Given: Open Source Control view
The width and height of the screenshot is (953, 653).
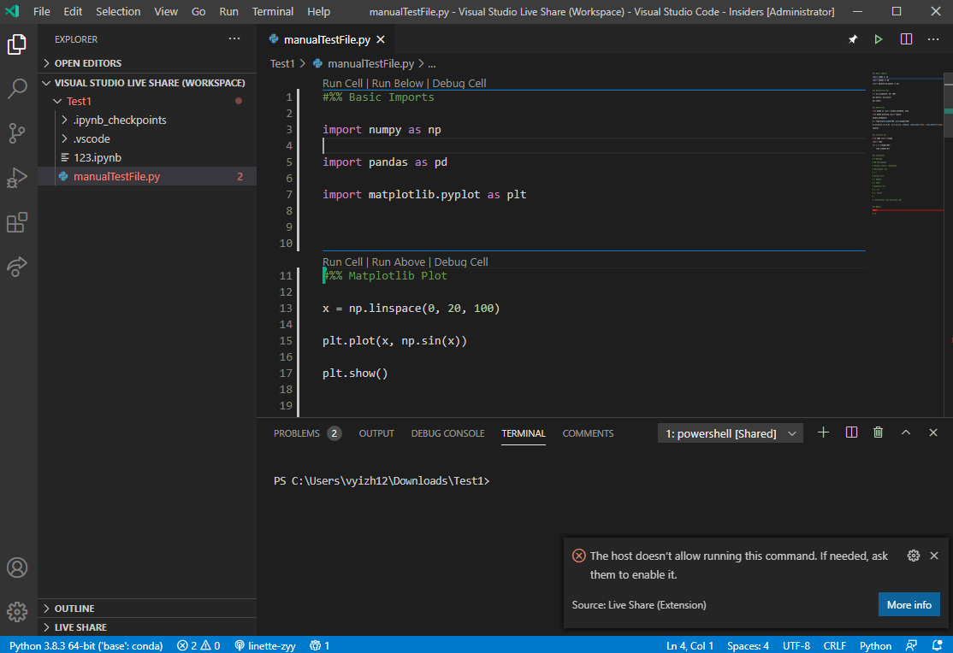Looking at the screenshot, I should tap(16, 132).
